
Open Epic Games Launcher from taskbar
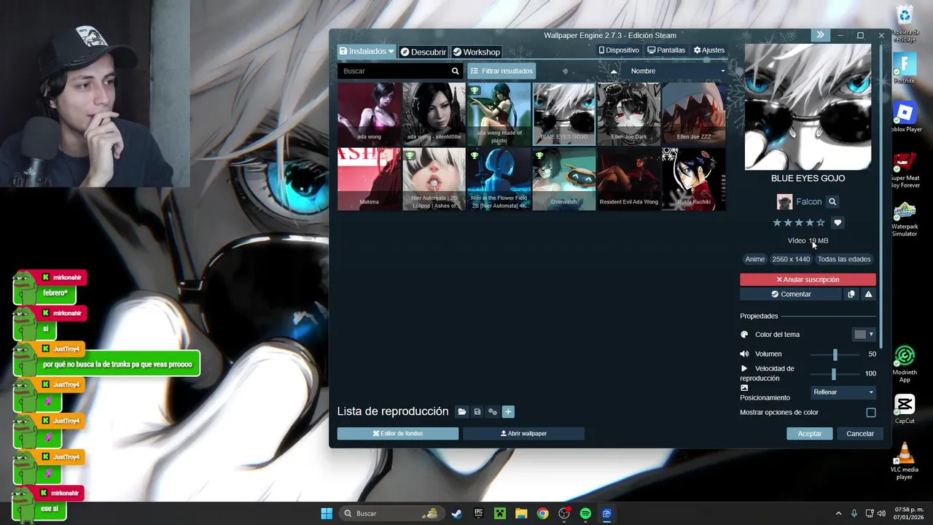[478, 513]
